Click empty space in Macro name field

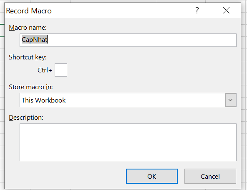(142, 40)
